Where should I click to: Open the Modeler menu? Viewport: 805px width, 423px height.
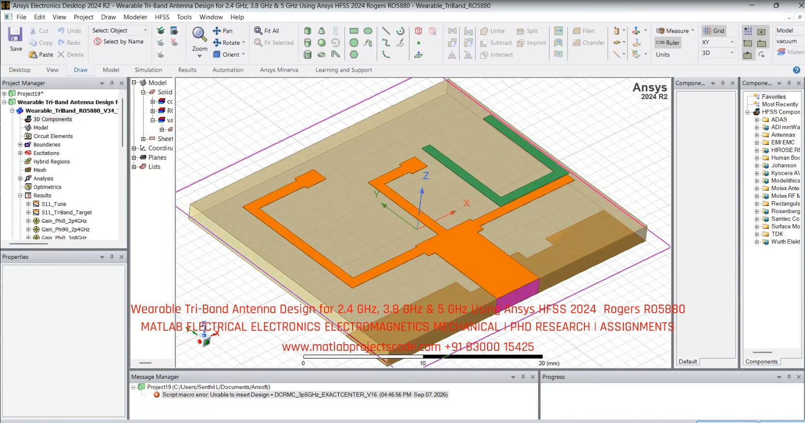tap(135, 17)
